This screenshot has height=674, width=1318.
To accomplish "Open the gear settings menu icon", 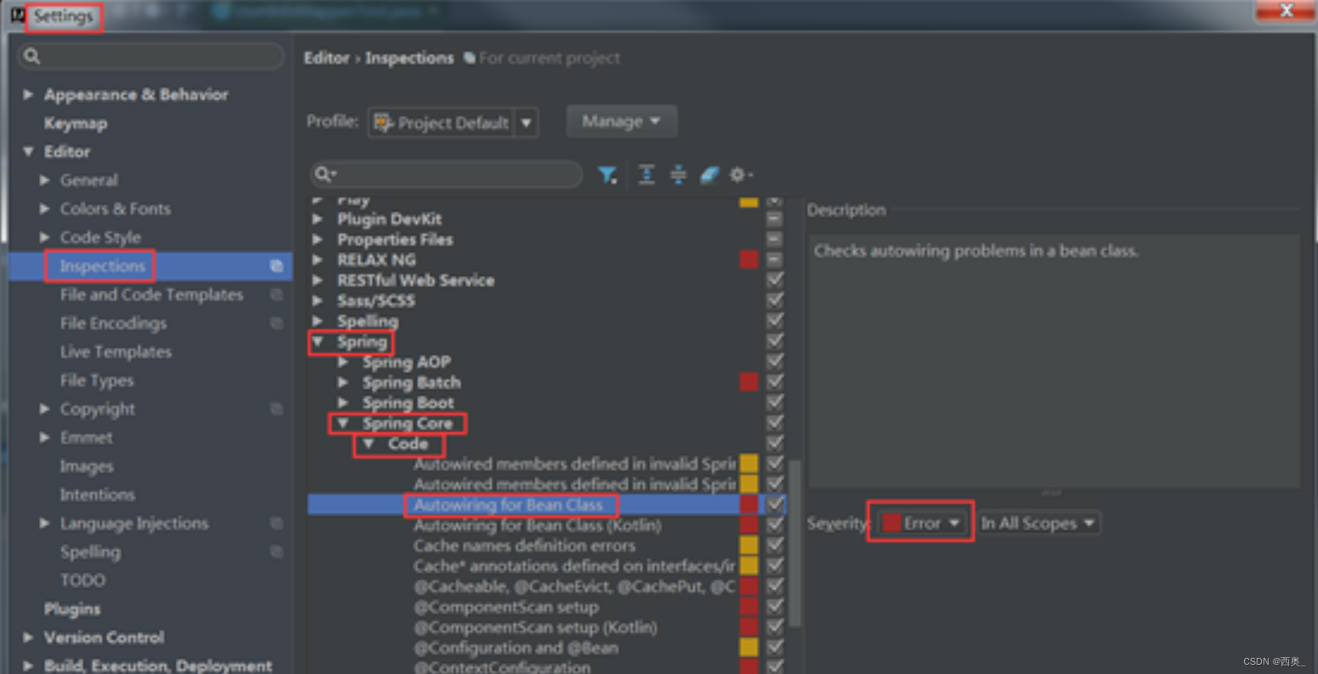I will (740, 175).
